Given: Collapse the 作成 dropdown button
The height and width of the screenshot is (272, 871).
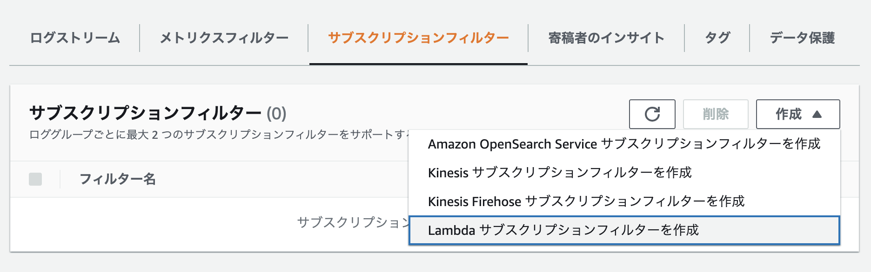Looking at the screenshot, I should coord(798,114).
